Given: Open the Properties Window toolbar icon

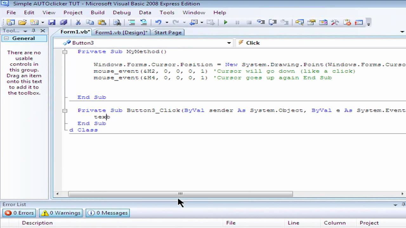Looking at the screenshot, I should click(311, 22).
